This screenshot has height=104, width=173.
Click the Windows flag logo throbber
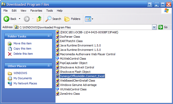[x=167, y=11]
